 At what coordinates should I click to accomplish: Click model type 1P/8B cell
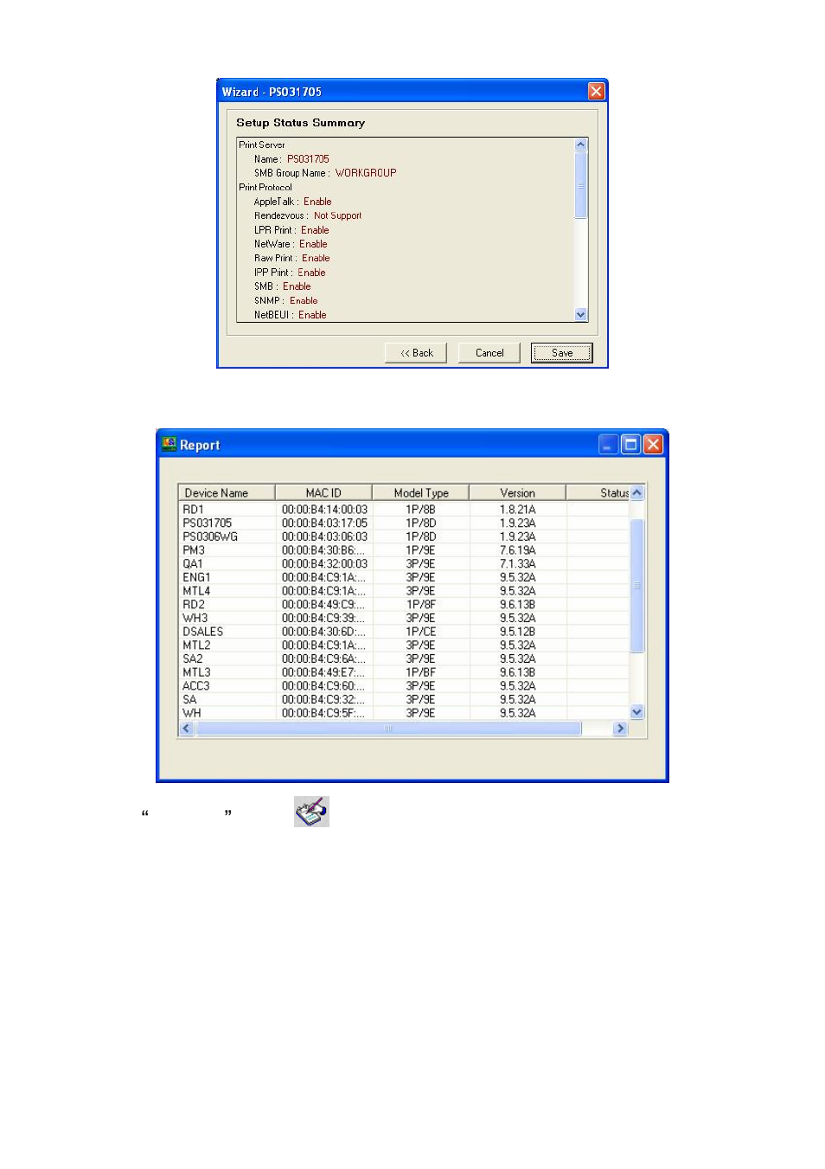420,510
